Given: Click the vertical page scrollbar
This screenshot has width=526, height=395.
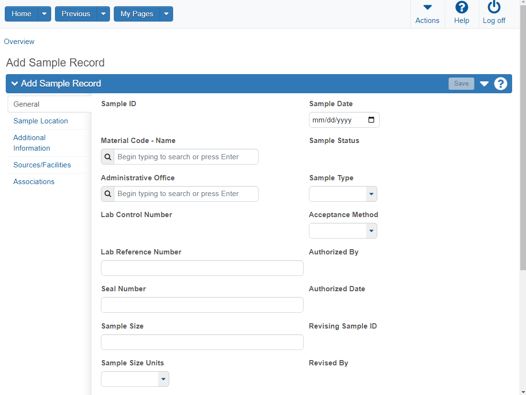Looking at the screenshot, I should pyautogui.click(x=523, y=138).
